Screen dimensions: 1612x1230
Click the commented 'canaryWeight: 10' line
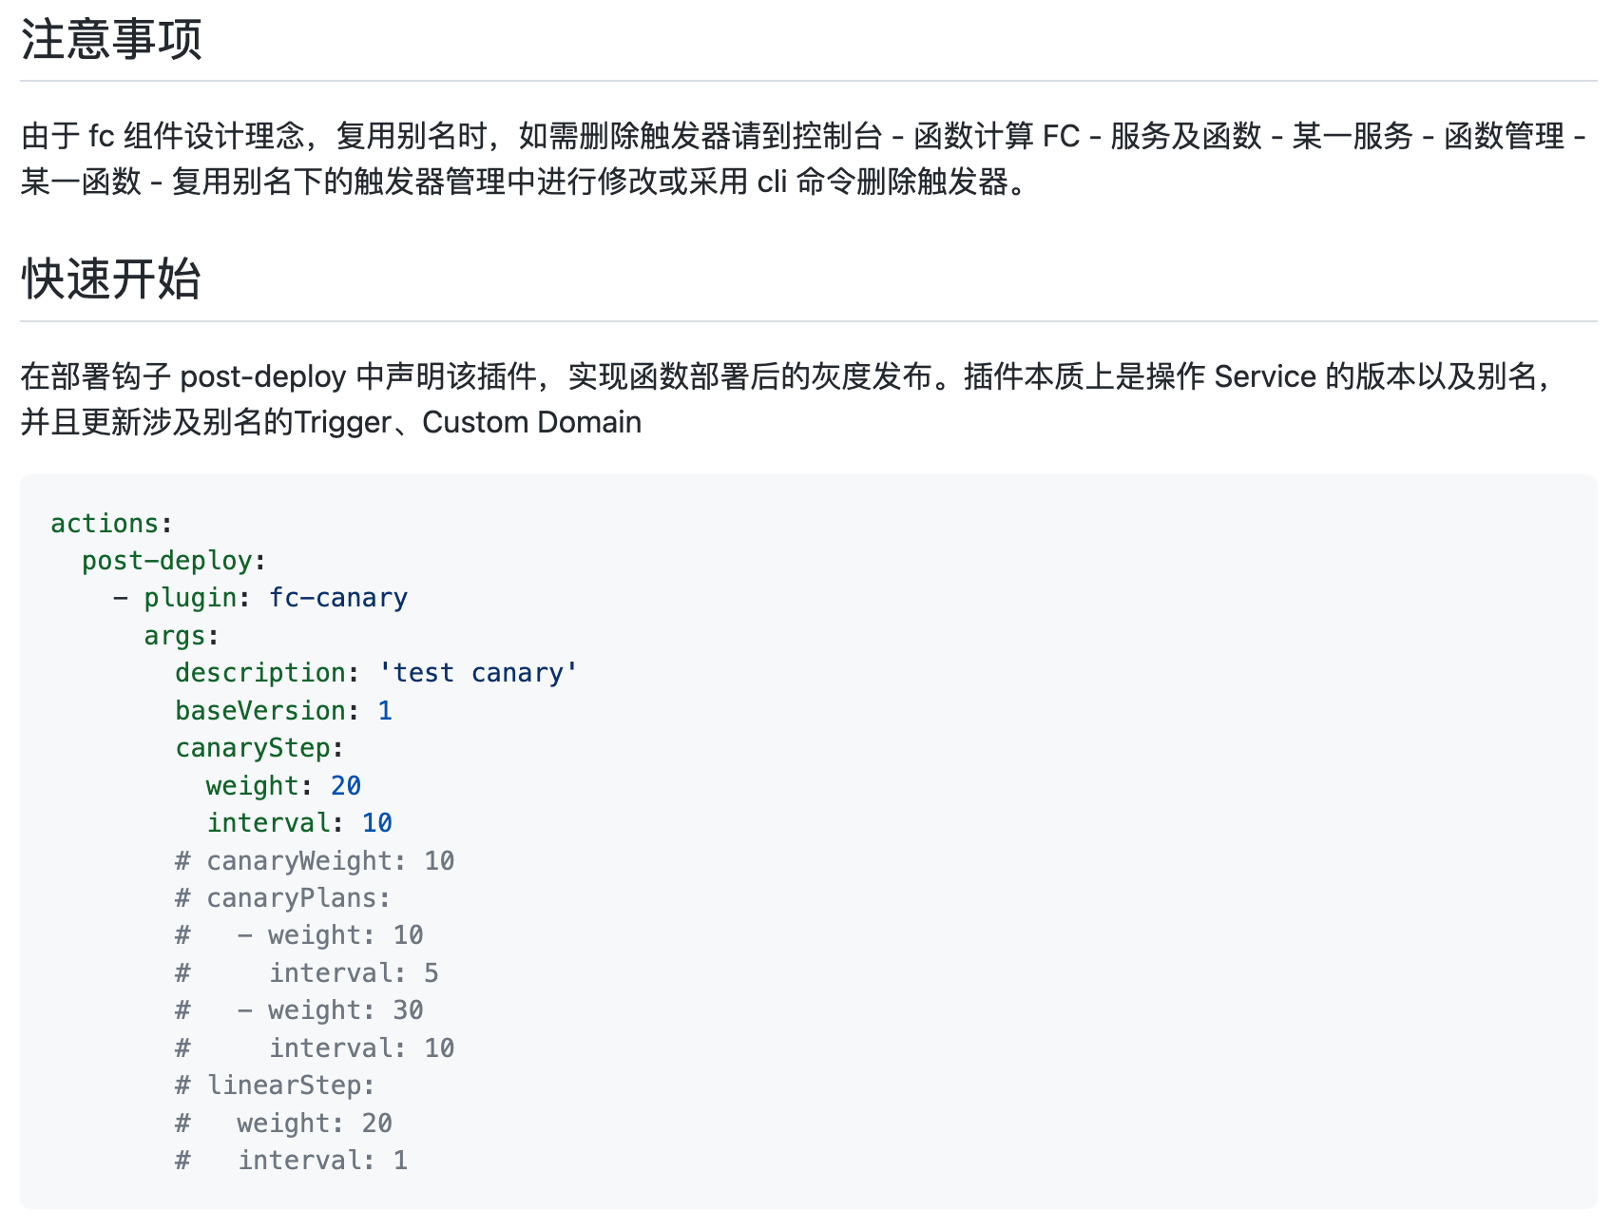tap(315, 861)
